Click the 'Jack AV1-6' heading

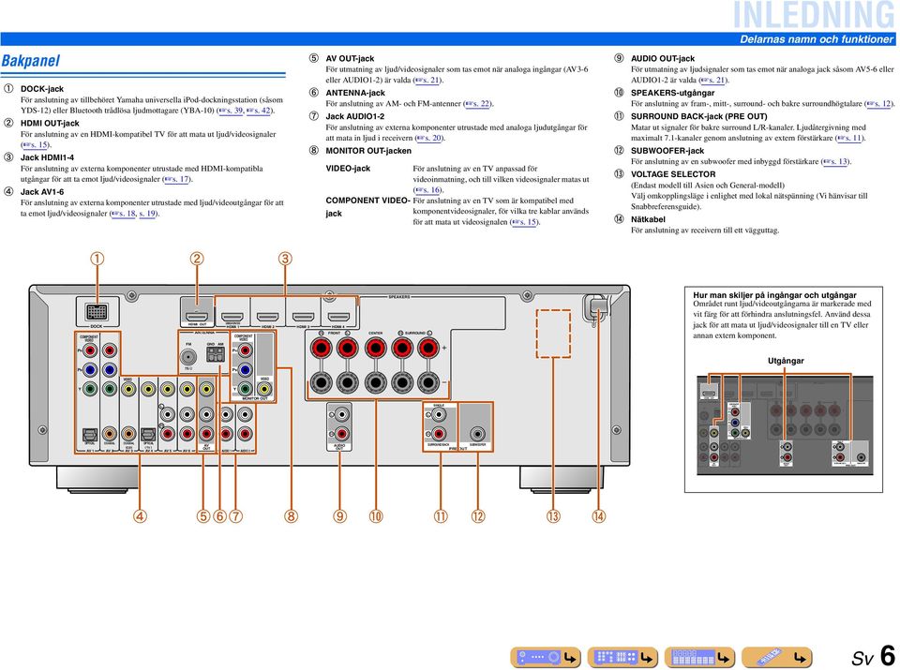point(42,192)
